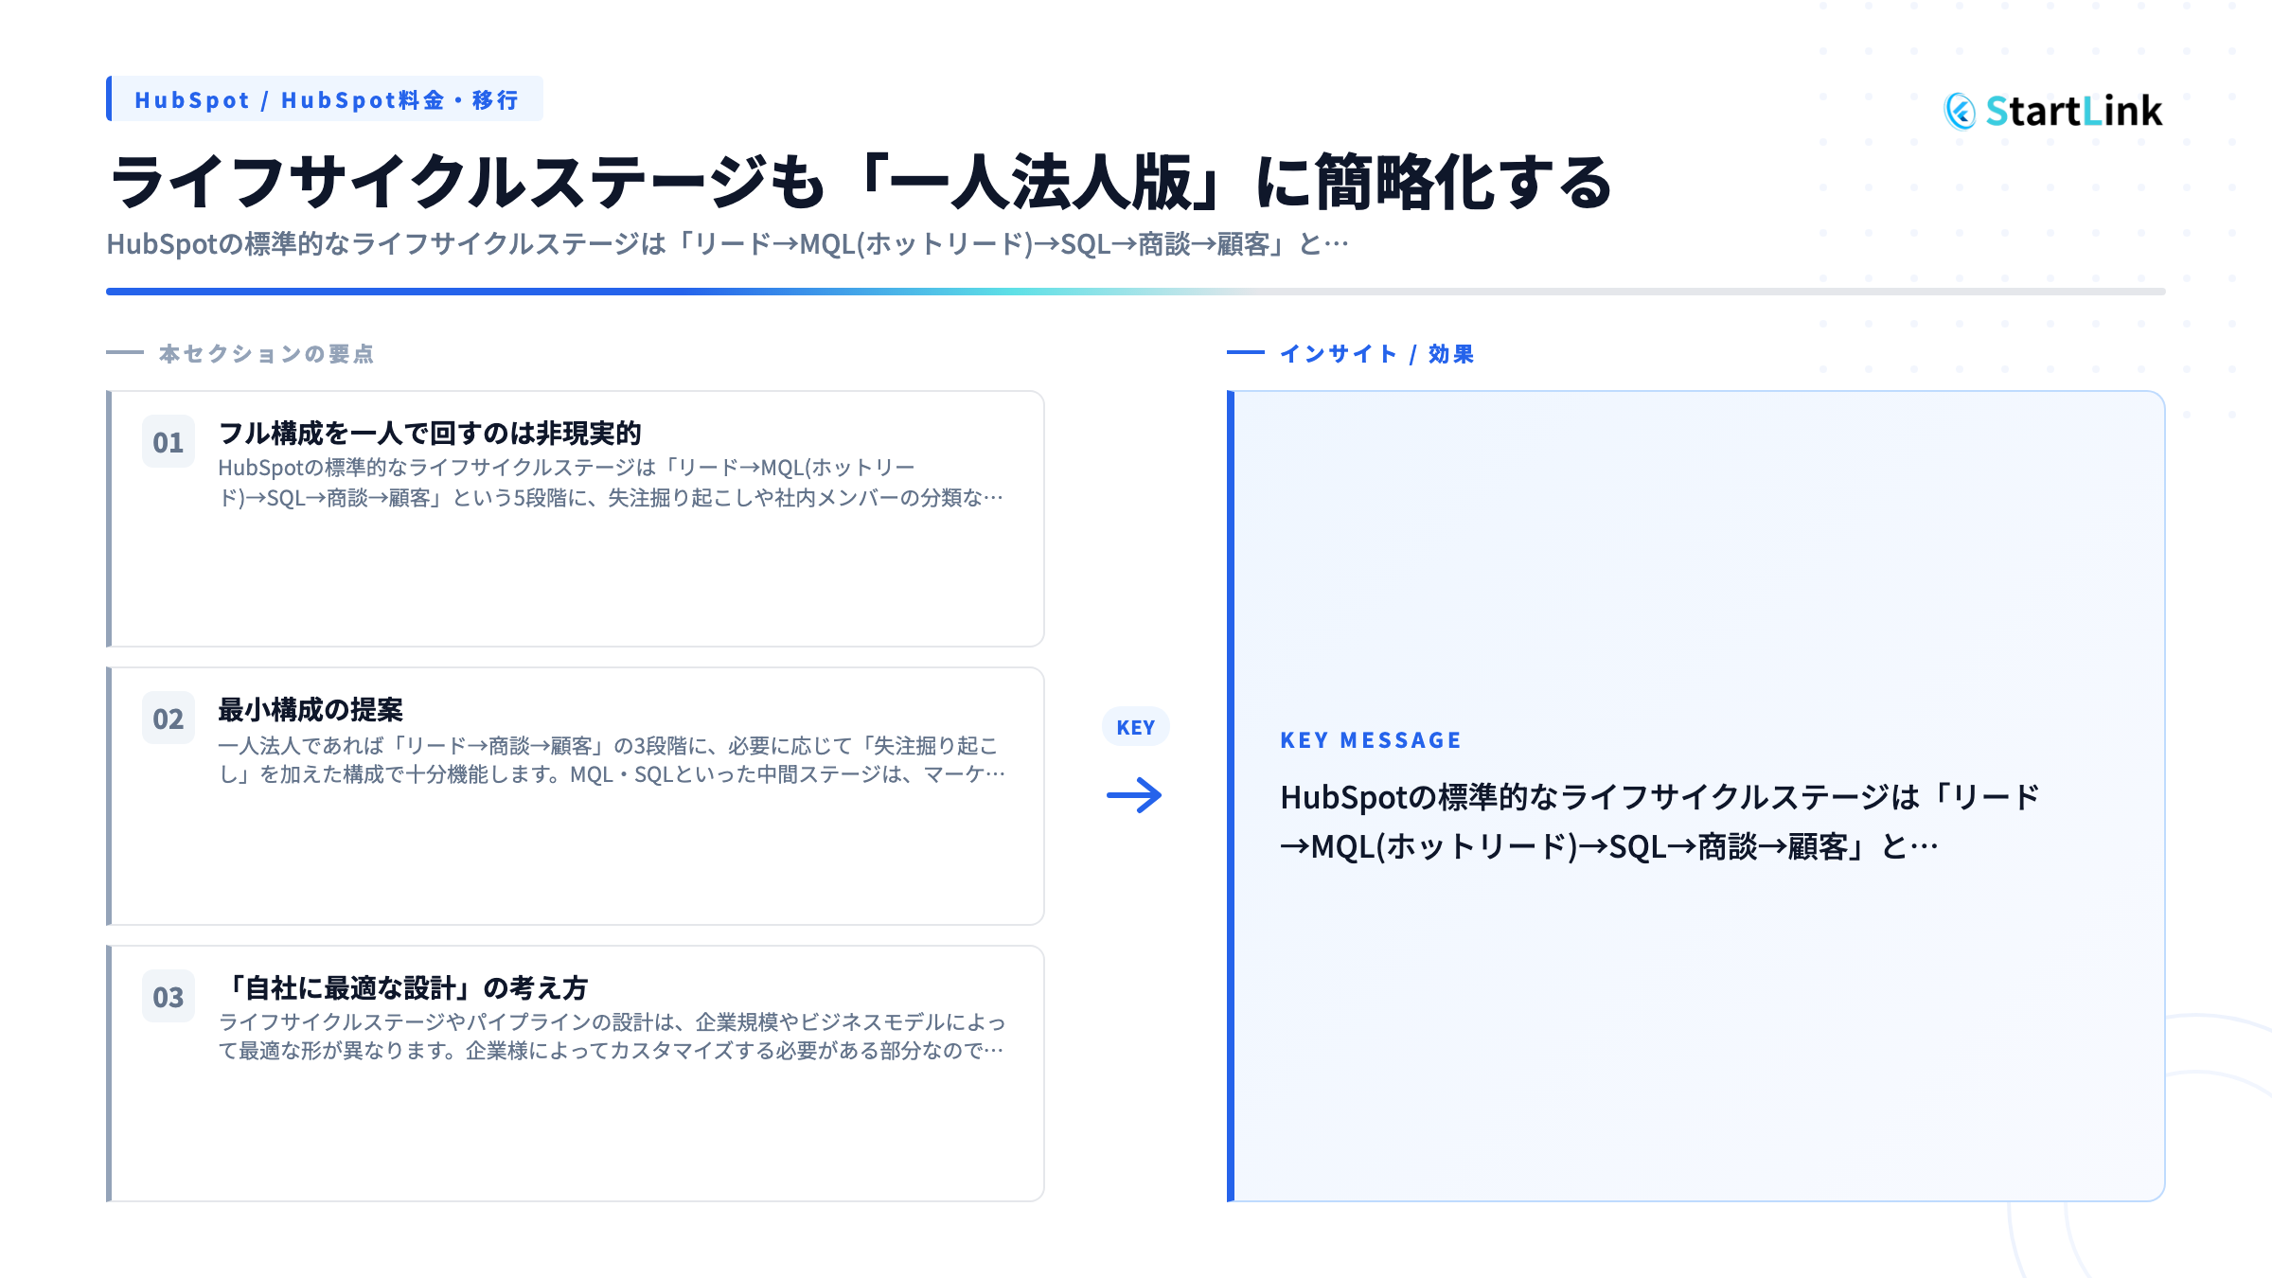2272x1278 pixels.
Task: Click the 03 number badge
Action: tap(169, 997)
